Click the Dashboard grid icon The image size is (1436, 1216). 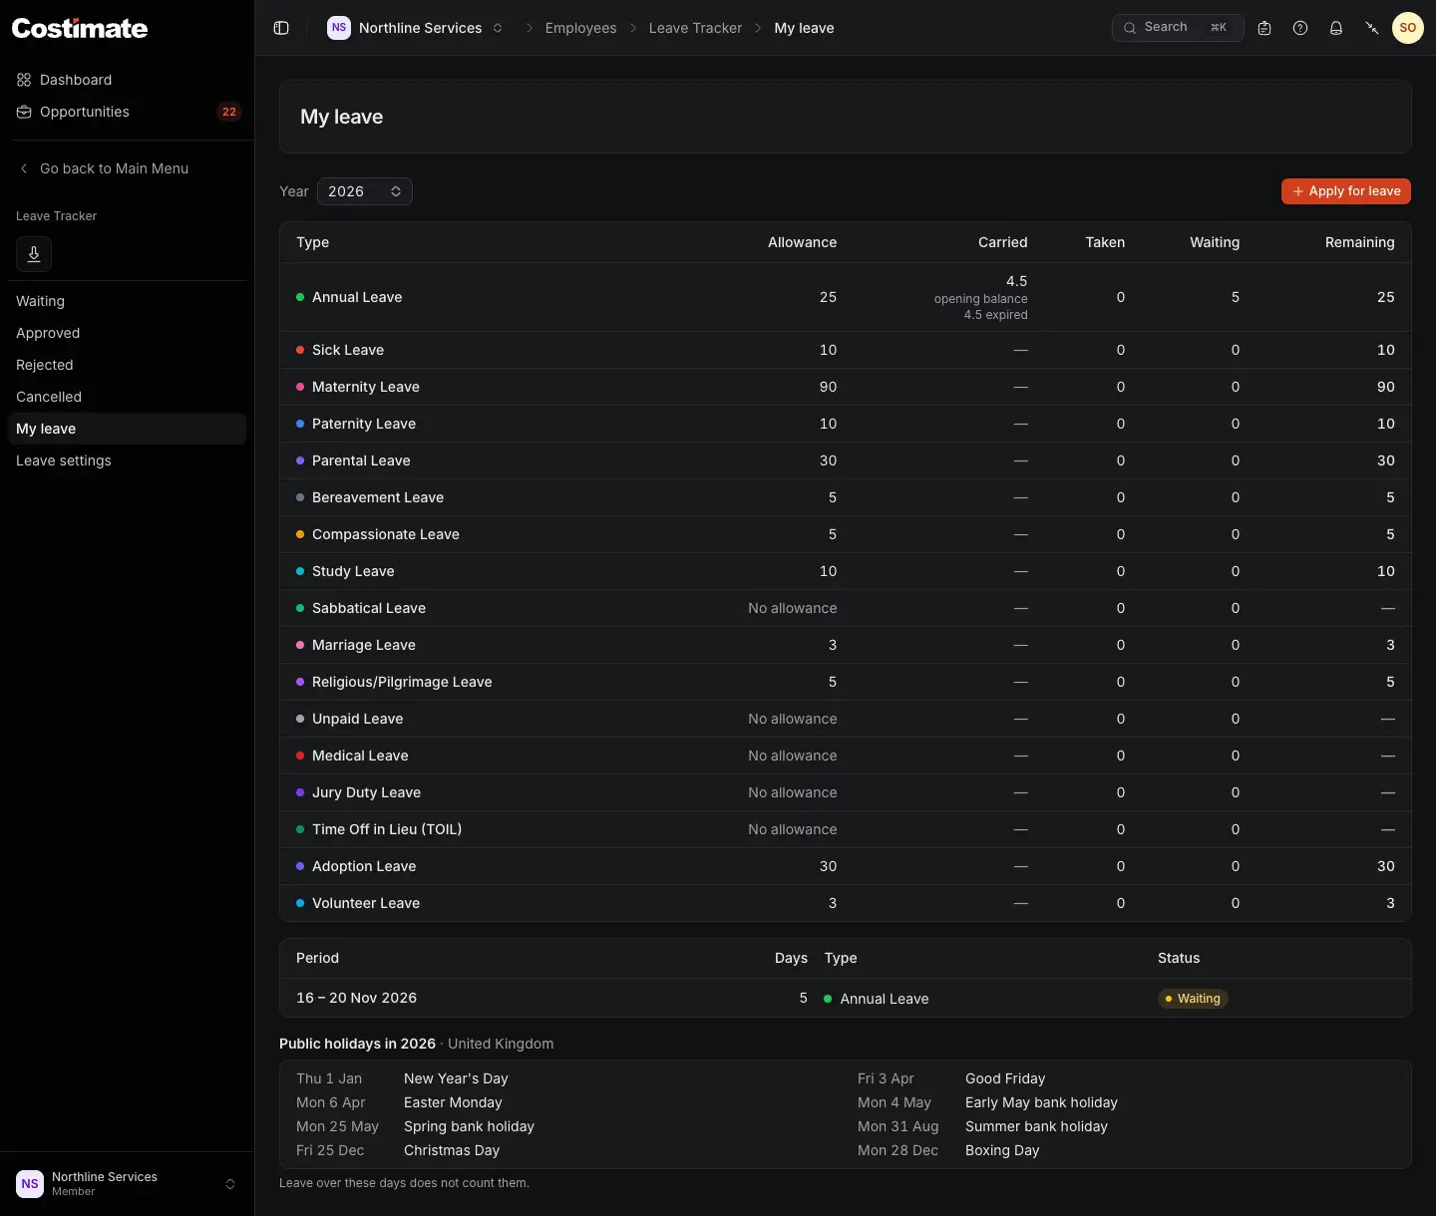[24, 80]
